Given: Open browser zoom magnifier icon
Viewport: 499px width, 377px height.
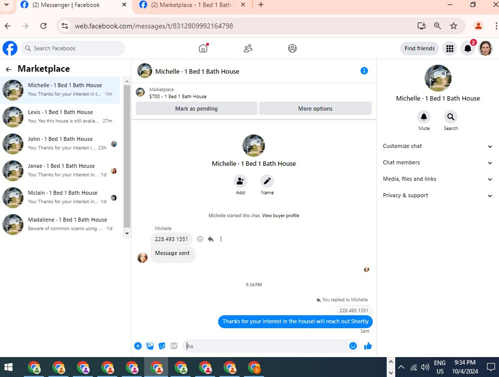Looking at the screenshot, I should [x=438, y=26].
